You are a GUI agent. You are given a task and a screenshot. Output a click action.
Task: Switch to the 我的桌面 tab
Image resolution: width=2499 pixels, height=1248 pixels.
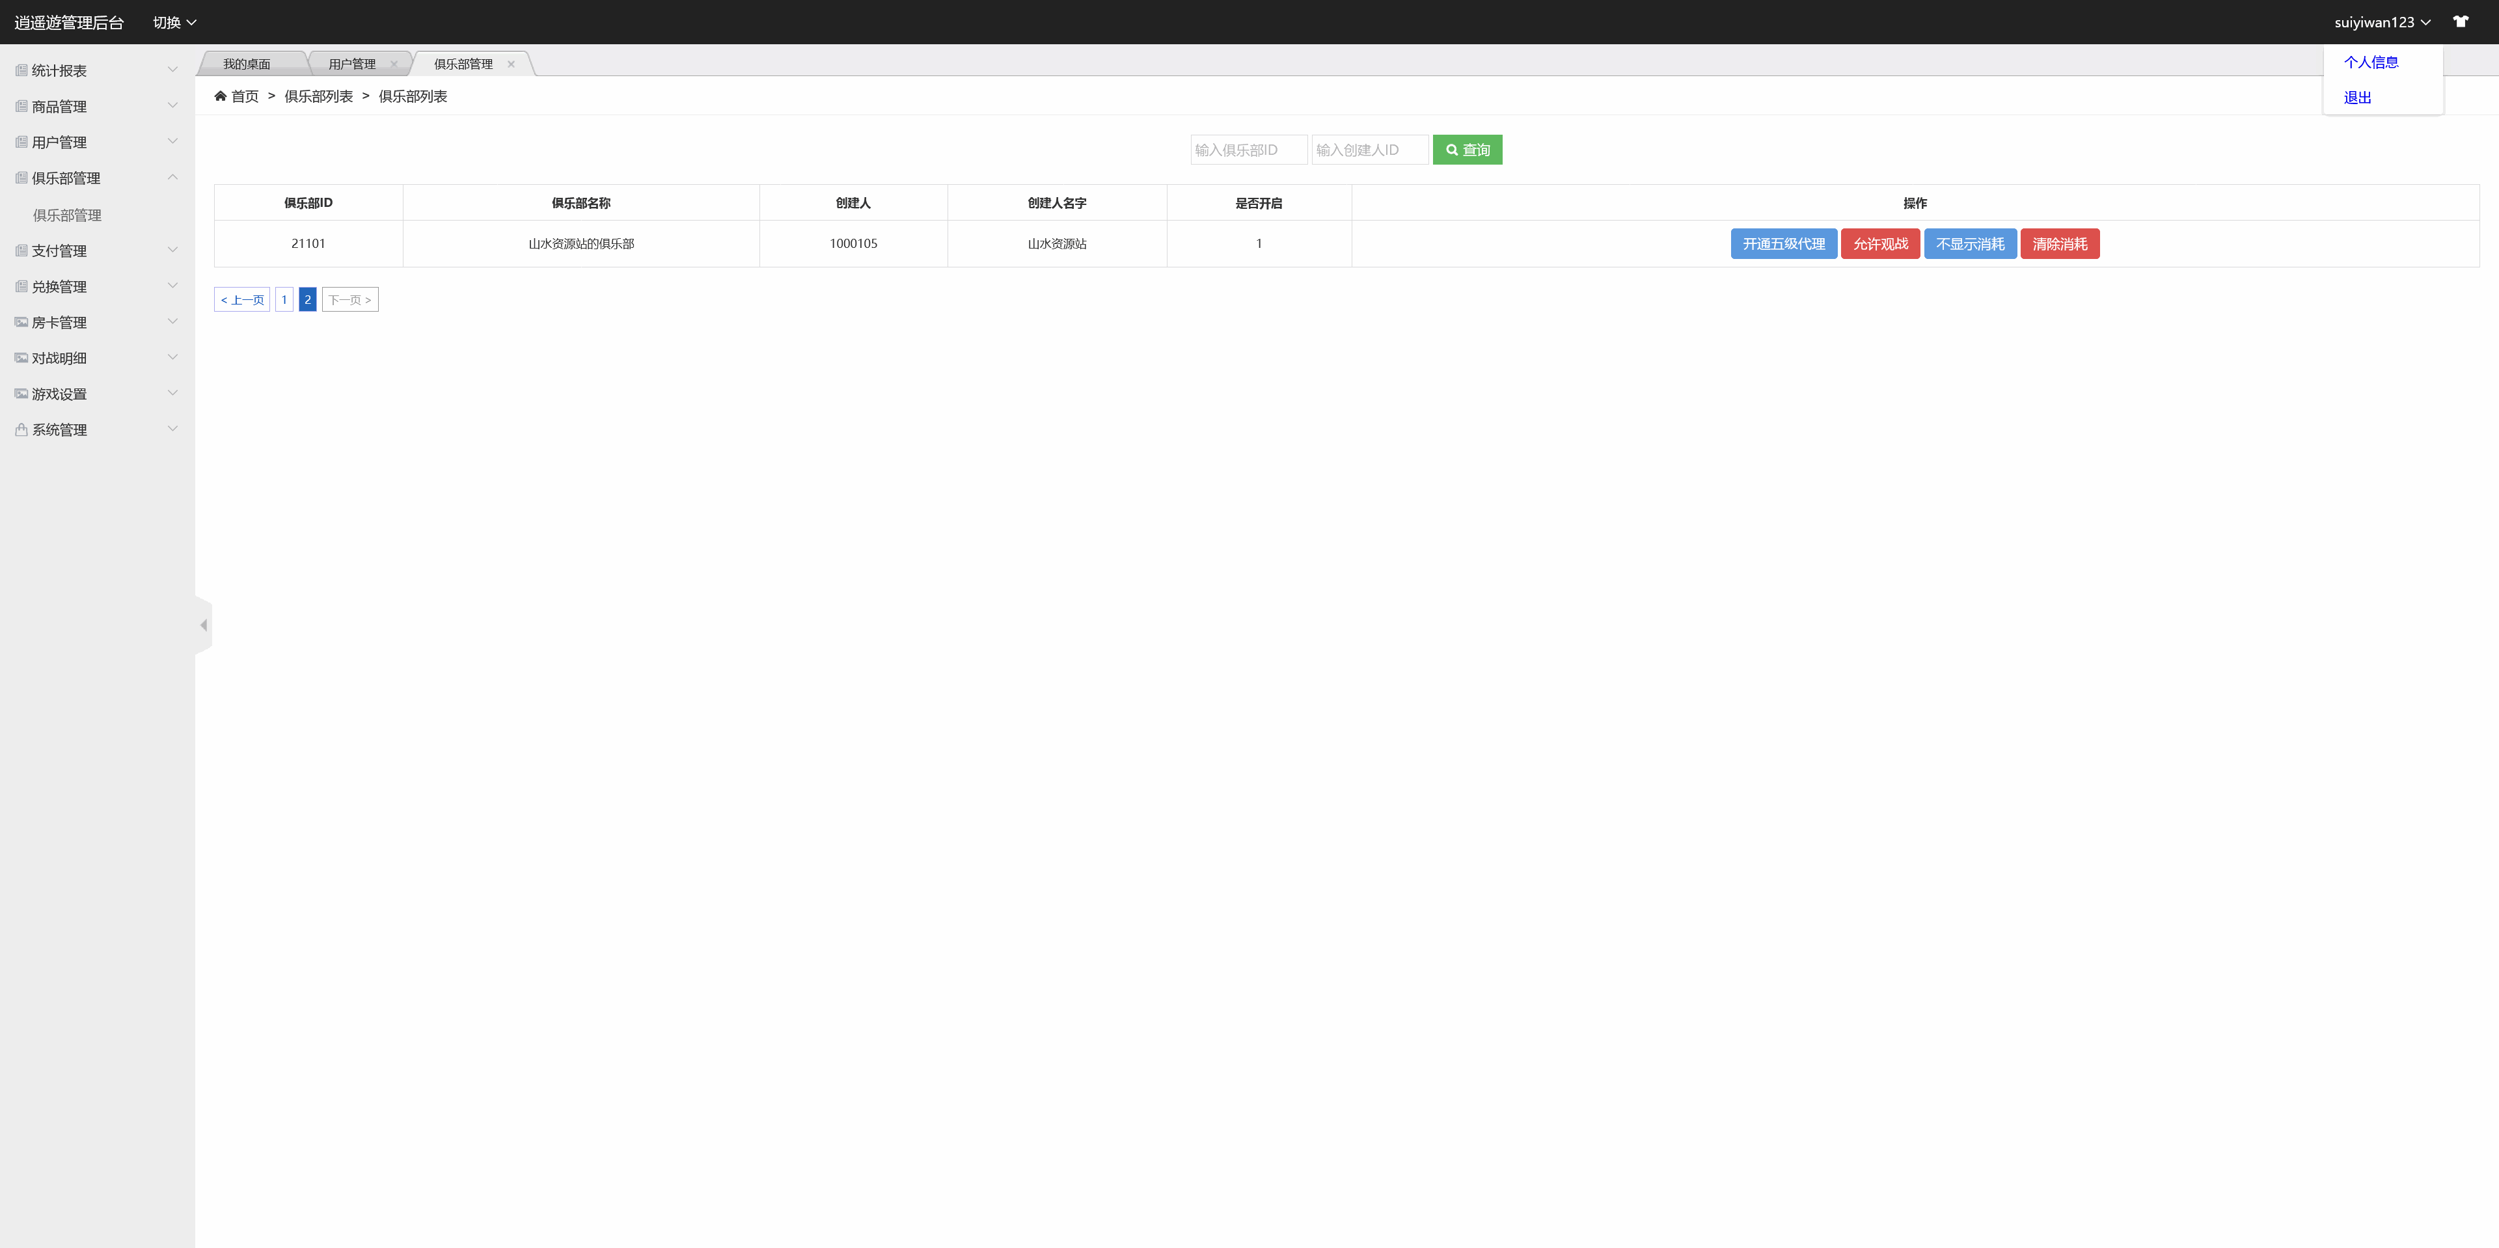247,64
